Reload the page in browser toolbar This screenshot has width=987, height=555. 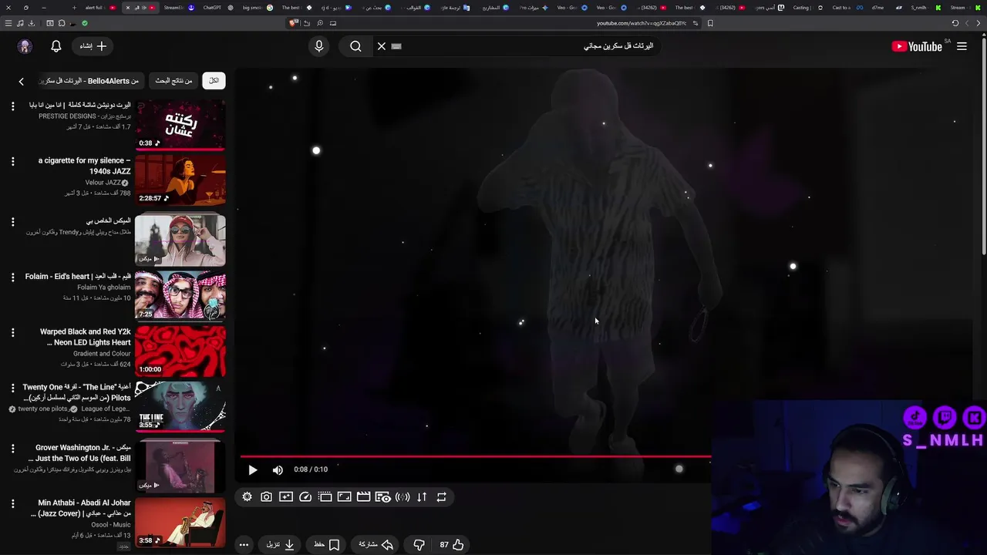(955, 23)
